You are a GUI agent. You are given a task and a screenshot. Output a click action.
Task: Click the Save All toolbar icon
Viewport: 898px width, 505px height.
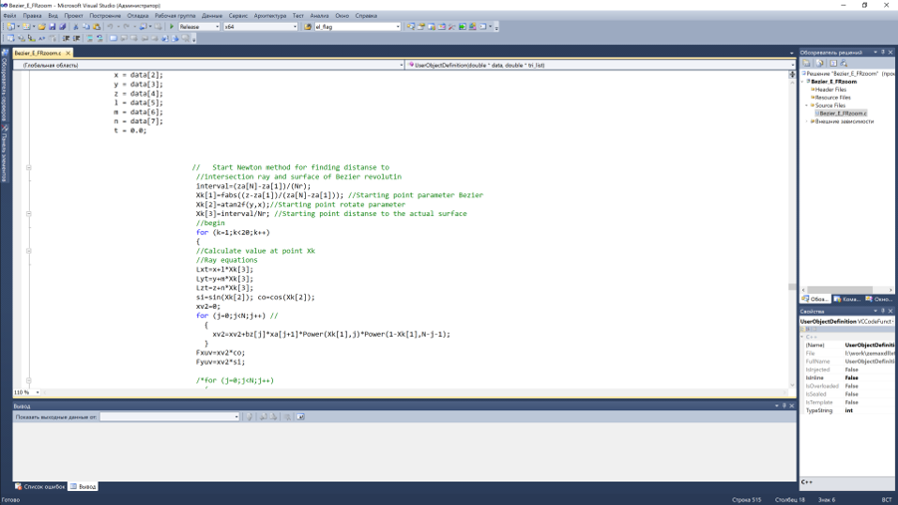click(63, 27)
